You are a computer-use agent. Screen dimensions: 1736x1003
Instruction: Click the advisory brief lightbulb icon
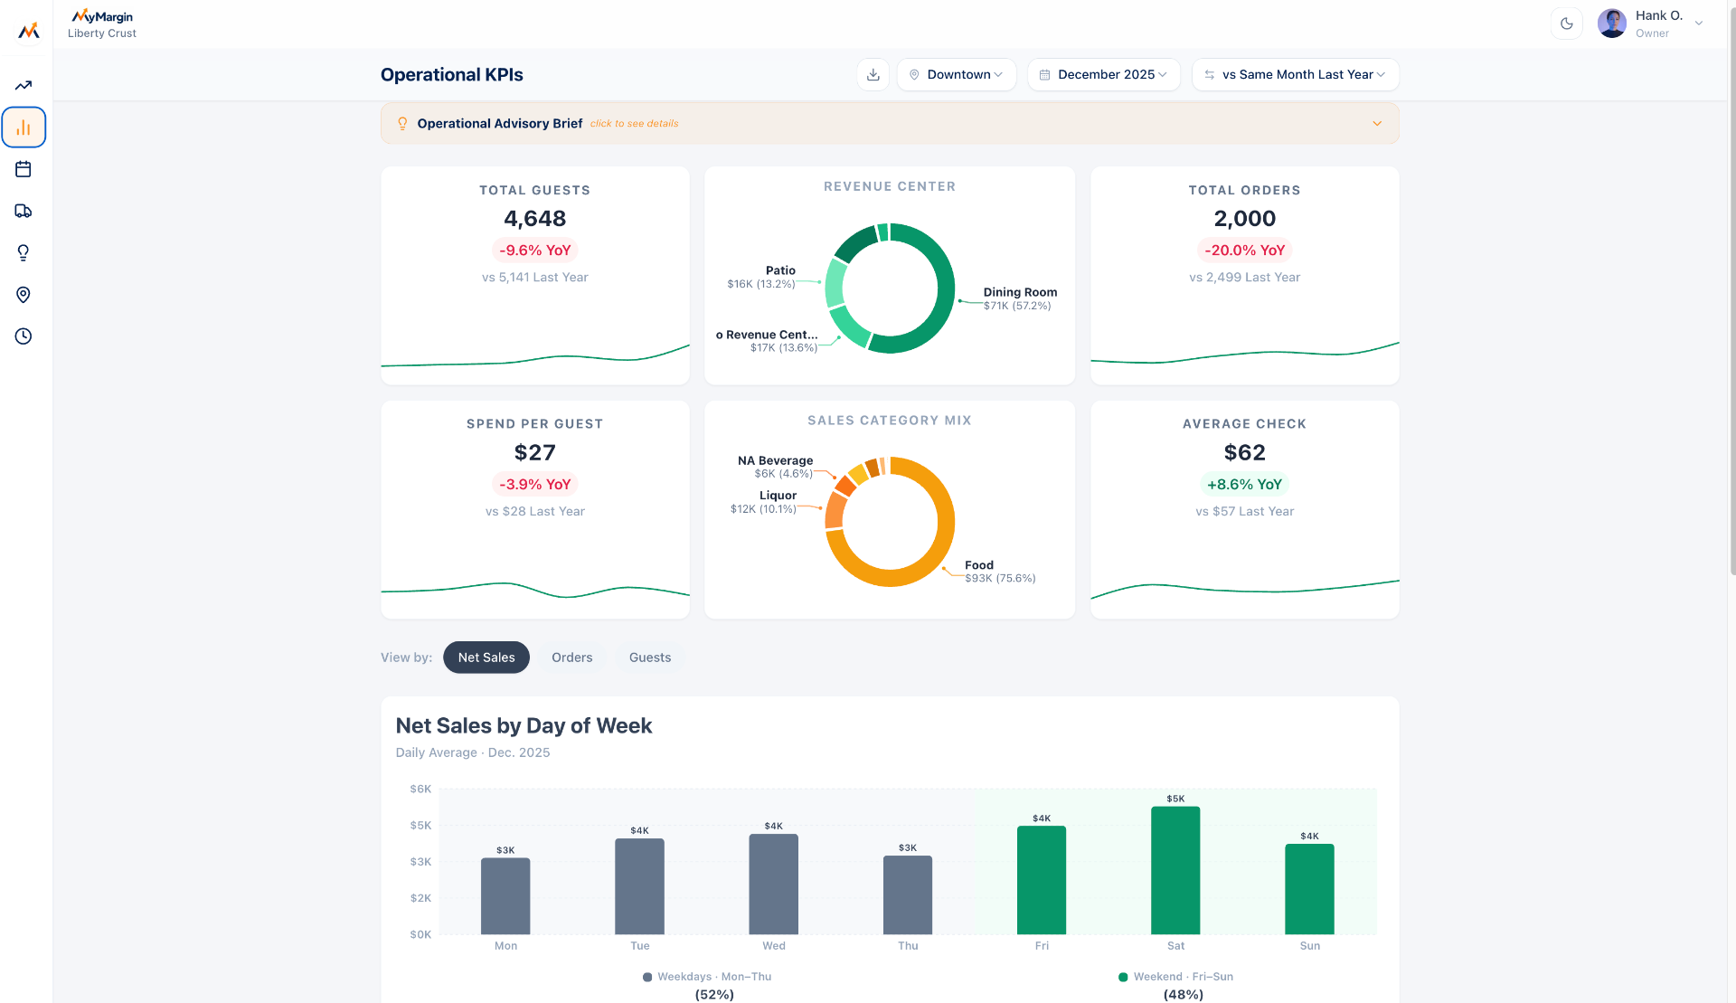403,124
